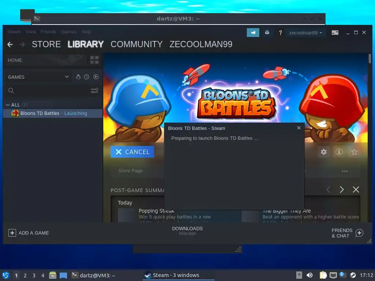Show game info icon
375x281 pixels.
(339, 152)
